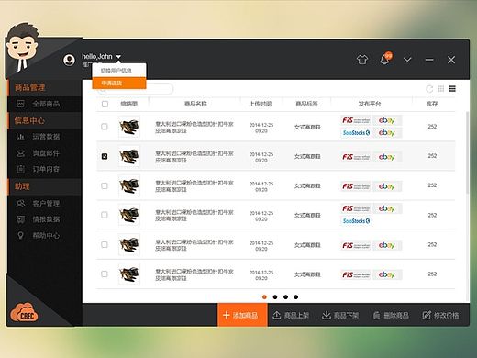
Task: Uncheck the checked product row checkbox
Action: click(x=105, y=156)
